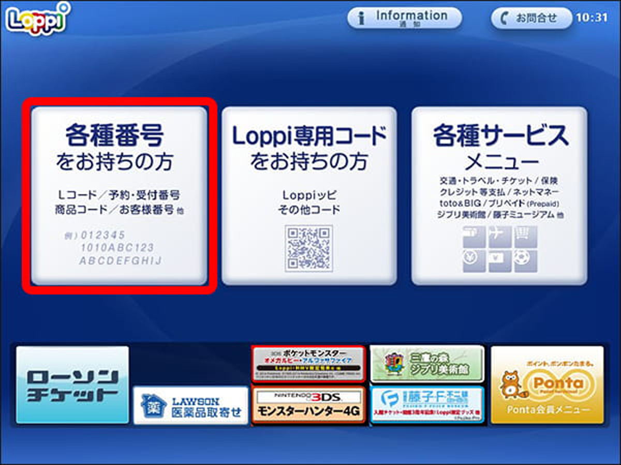Open the ローソンチケット banner
The image size is (621, 465).
coord(72,385)
